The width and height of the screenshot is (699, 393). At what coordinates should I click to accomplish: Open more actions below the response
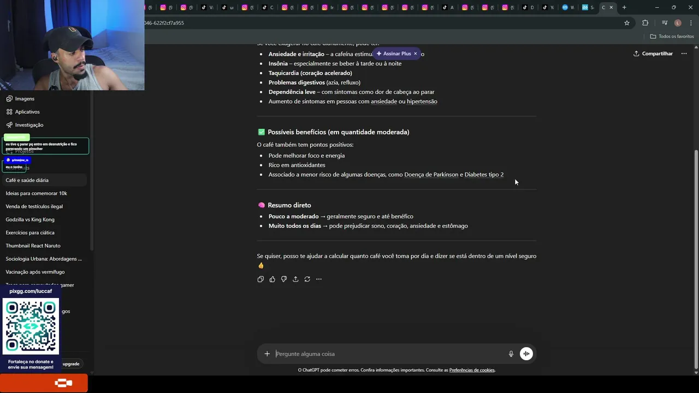click(x=319, y=279)
